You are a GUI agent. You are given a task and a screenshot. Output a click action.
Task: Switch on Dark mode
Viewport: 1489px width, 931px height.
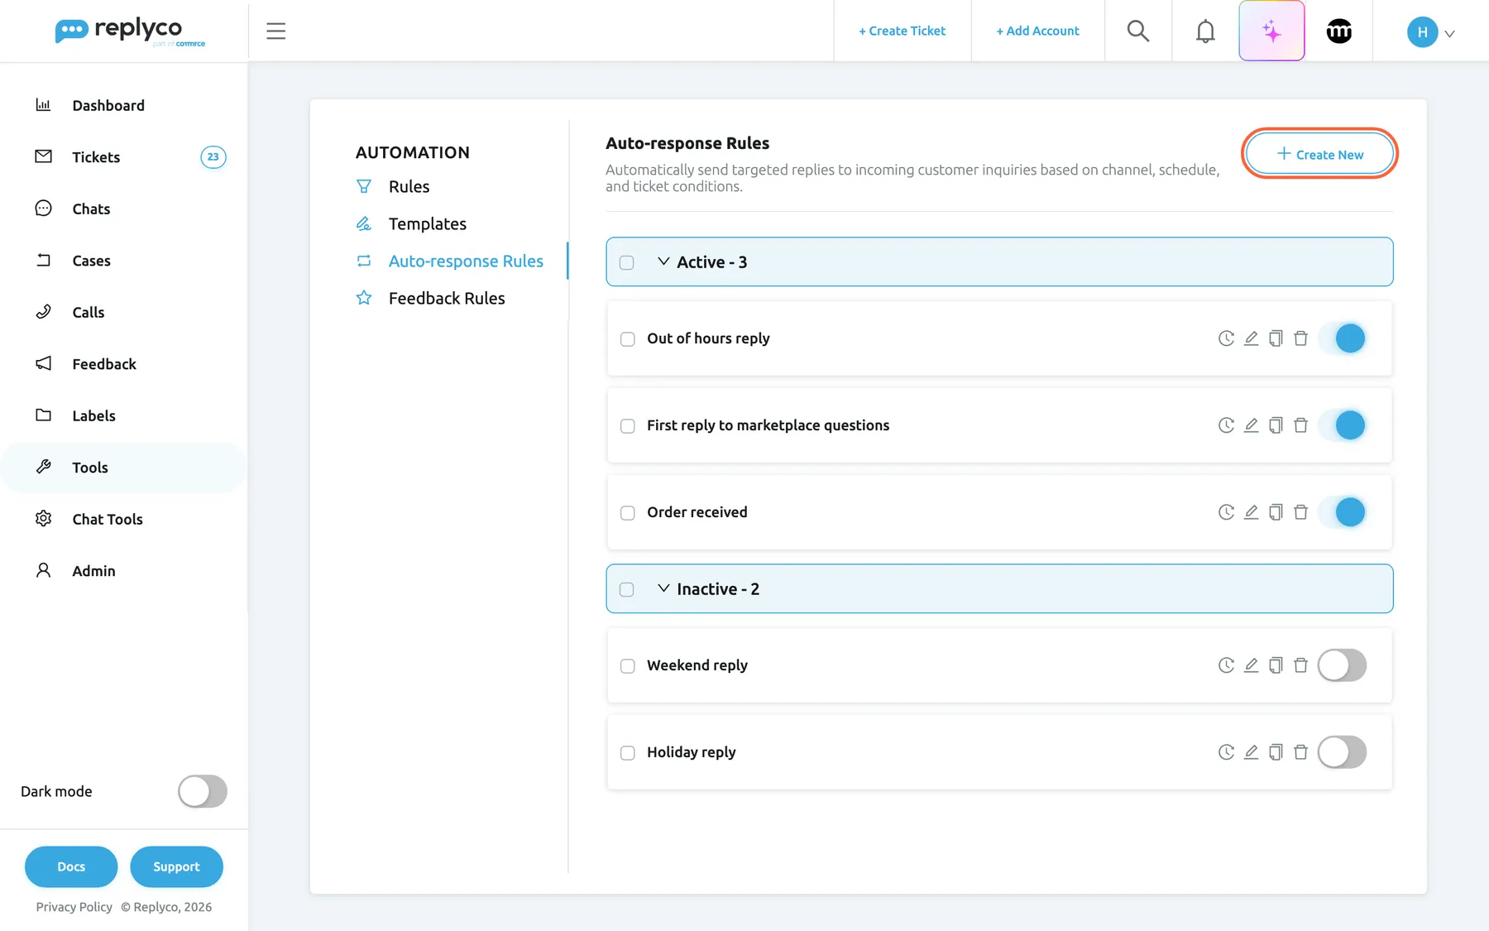click(203, 791)
